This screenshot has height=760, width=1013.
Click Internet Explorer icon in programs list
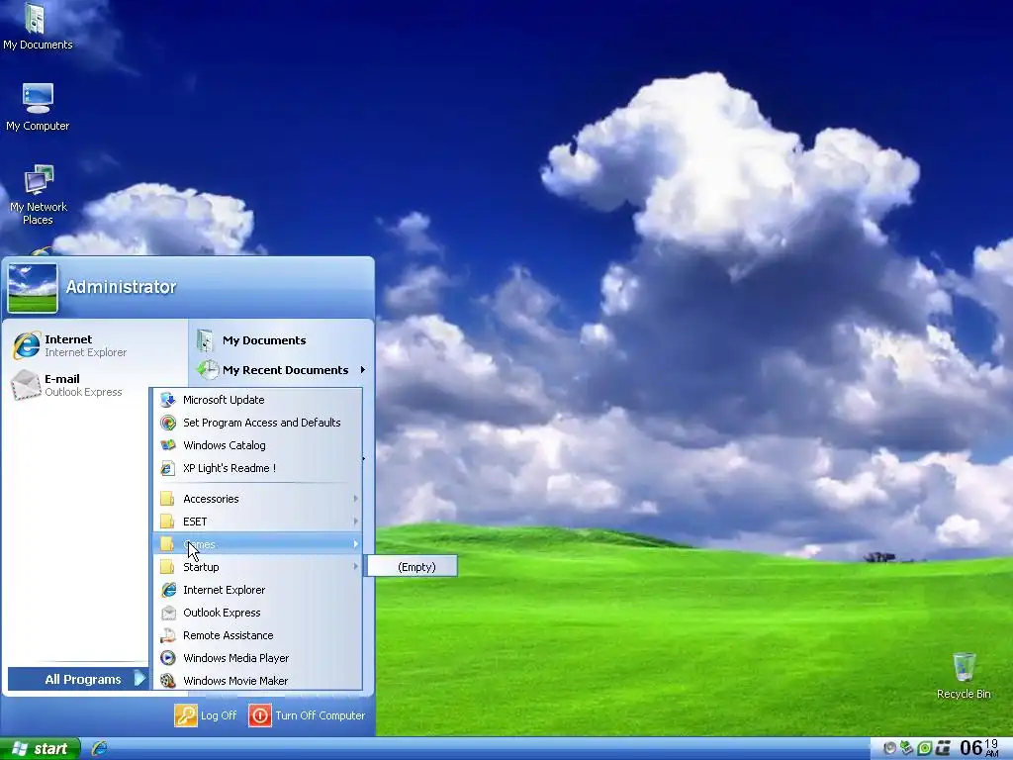tap(168, 590)
